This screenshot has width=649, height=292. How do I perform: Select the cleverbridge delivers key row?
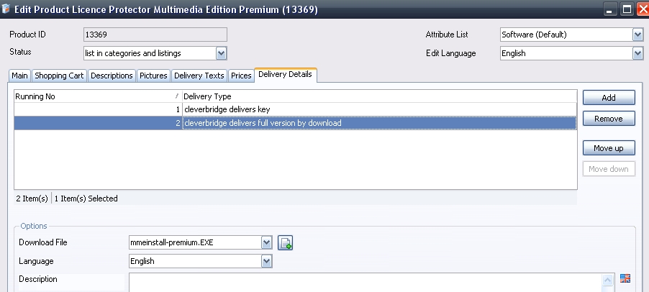point(288,109)
